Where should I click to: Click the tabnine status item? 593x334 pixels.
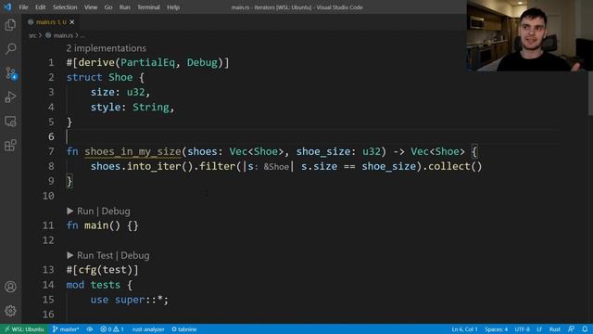coord(184,329)
